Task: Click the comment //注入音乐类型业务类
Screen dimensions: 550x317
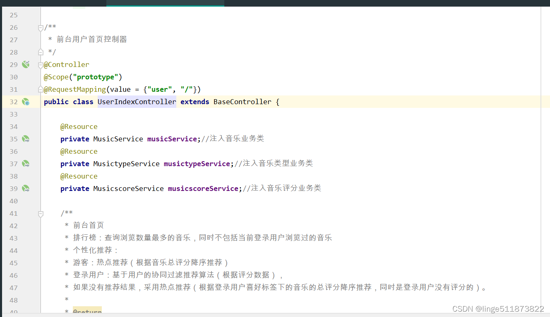Action: (x=274, y=164)
